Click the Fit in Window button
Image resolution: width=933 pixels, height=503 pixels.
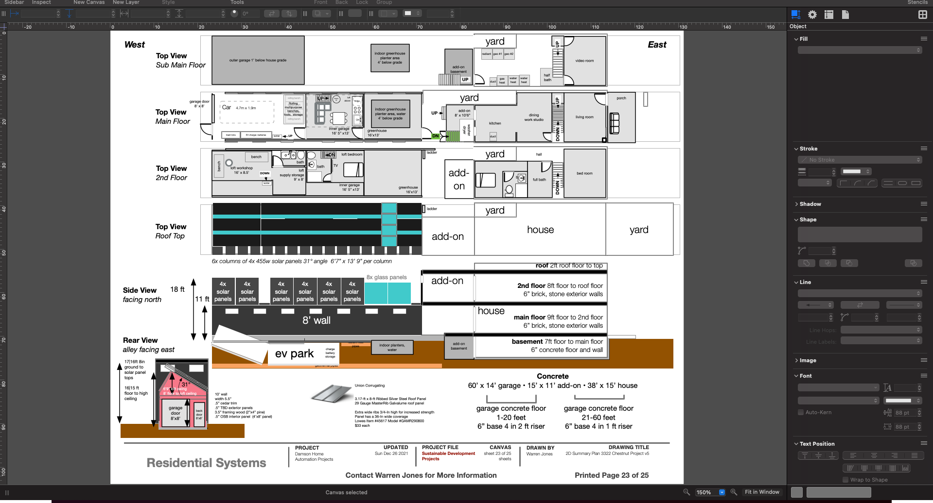click(762, 492)
